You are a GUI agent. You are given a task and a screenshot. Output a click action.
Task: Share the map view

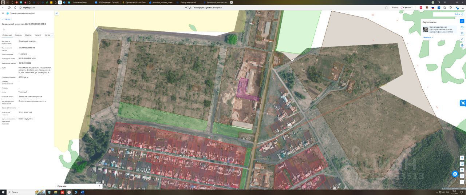tap(462, 39)
